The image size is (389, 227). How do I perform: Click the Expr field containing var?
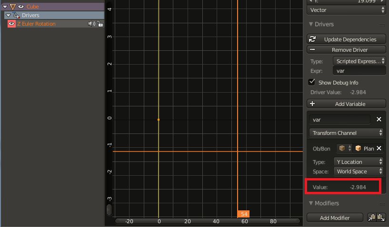(x=359, y=71)
